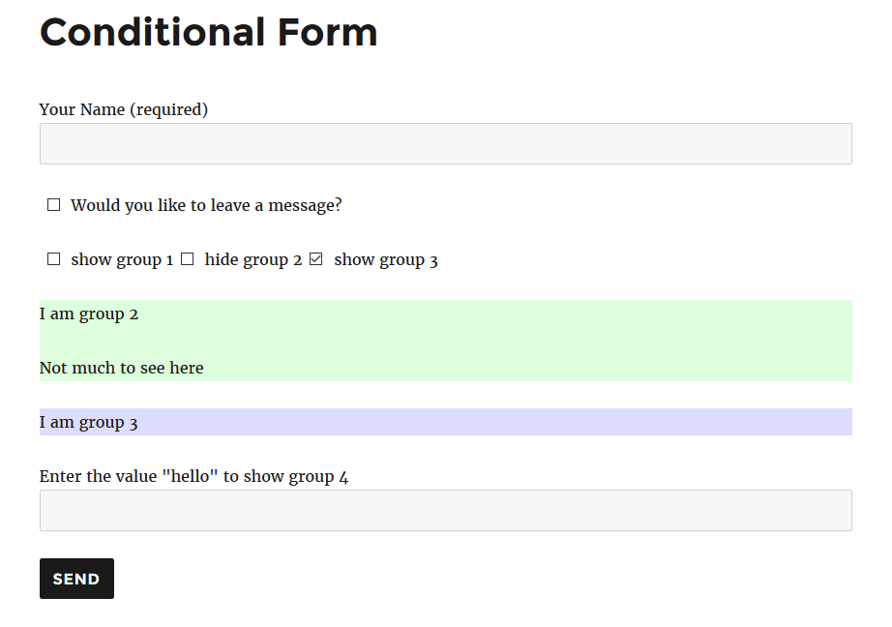
Task: Uncheck the show group 3 checkbox
Action: 316,259
